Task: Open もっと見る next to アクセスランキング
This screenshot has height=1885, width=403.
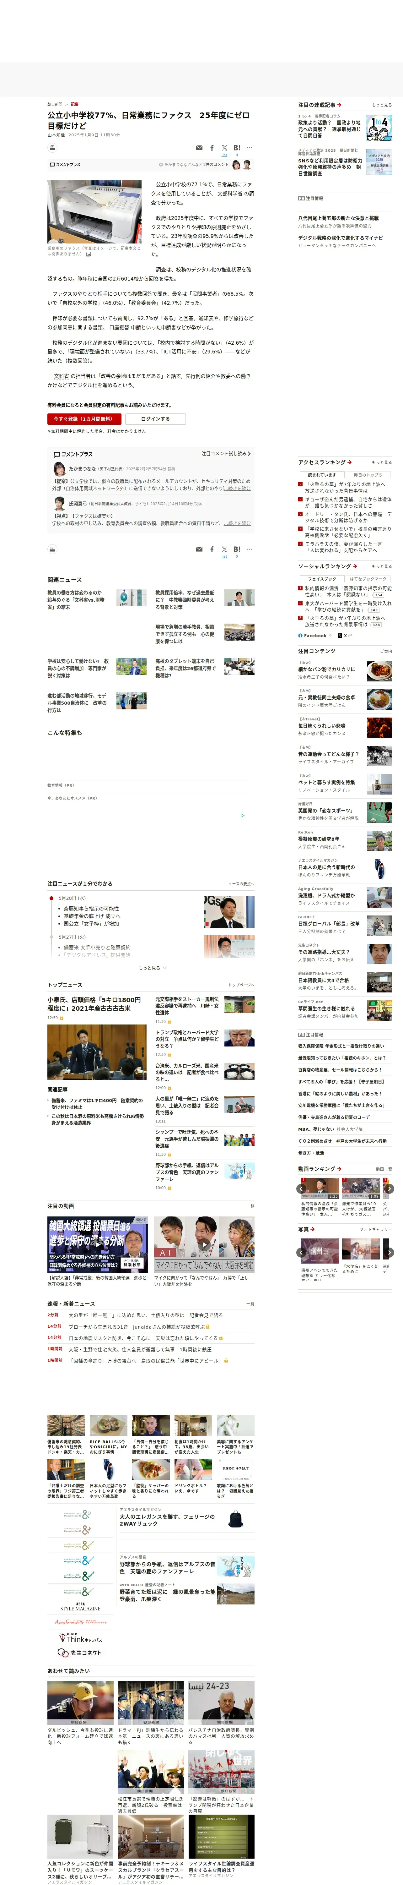Action: tap(382, 462)
